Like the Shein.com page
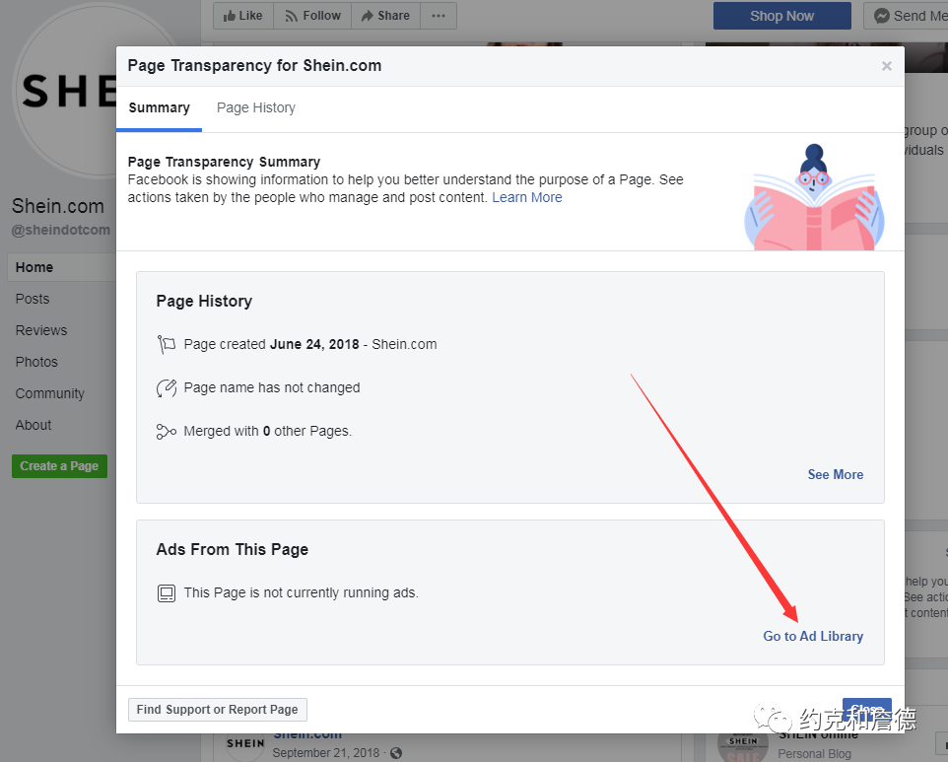This screenshot has width=948, height=762. click(x=243, y=16)
